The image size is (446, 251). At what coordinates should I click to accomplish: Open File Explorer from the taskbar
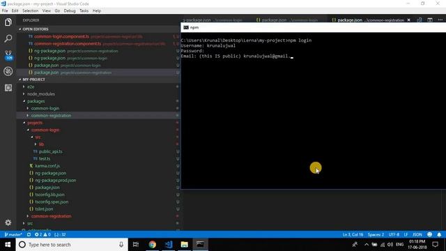184,245
